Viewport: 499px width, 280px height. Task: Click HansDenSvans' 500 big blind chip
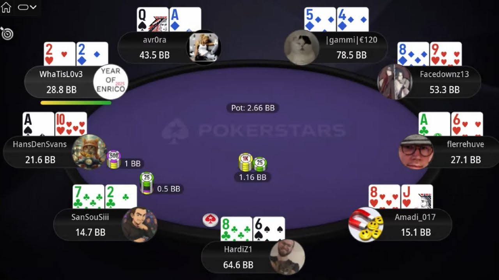tap(114, 159)
